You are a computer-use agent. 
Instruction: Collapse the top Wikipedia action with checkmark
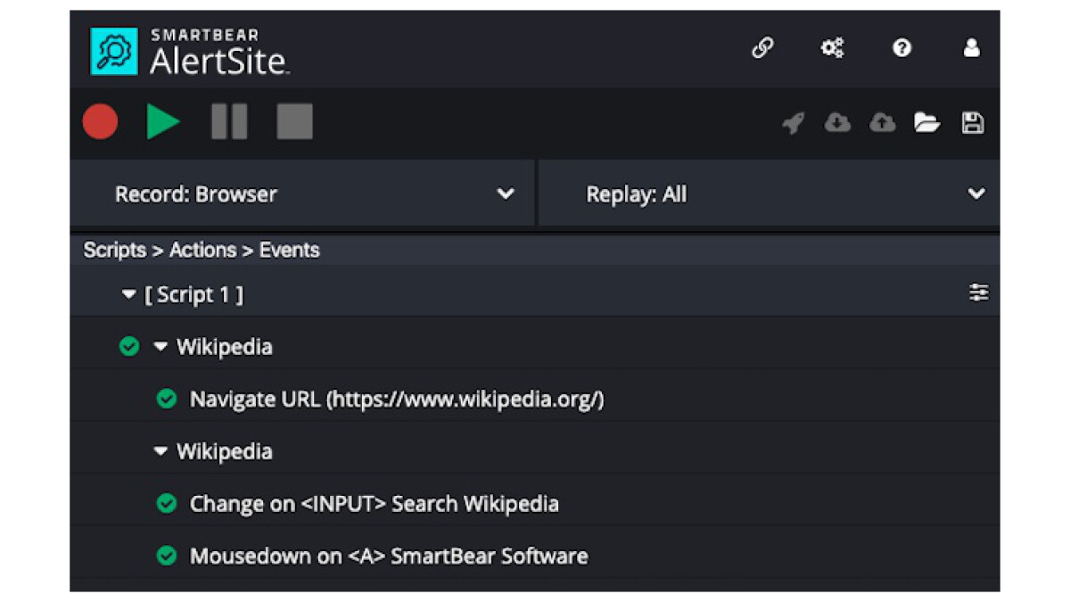160,347
